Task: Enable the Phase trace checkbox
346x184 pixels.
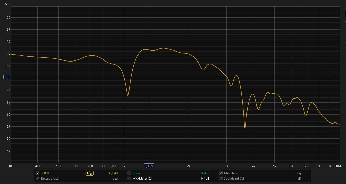Action: tap(129, 173)
